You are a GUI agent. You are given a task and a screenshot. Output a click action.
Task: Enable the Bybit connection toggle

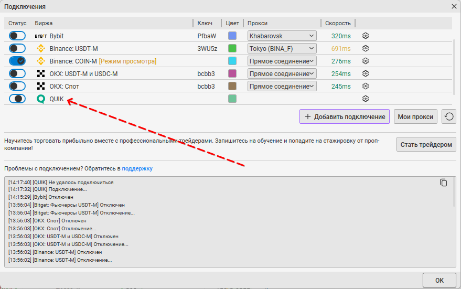tap(17, 36)
